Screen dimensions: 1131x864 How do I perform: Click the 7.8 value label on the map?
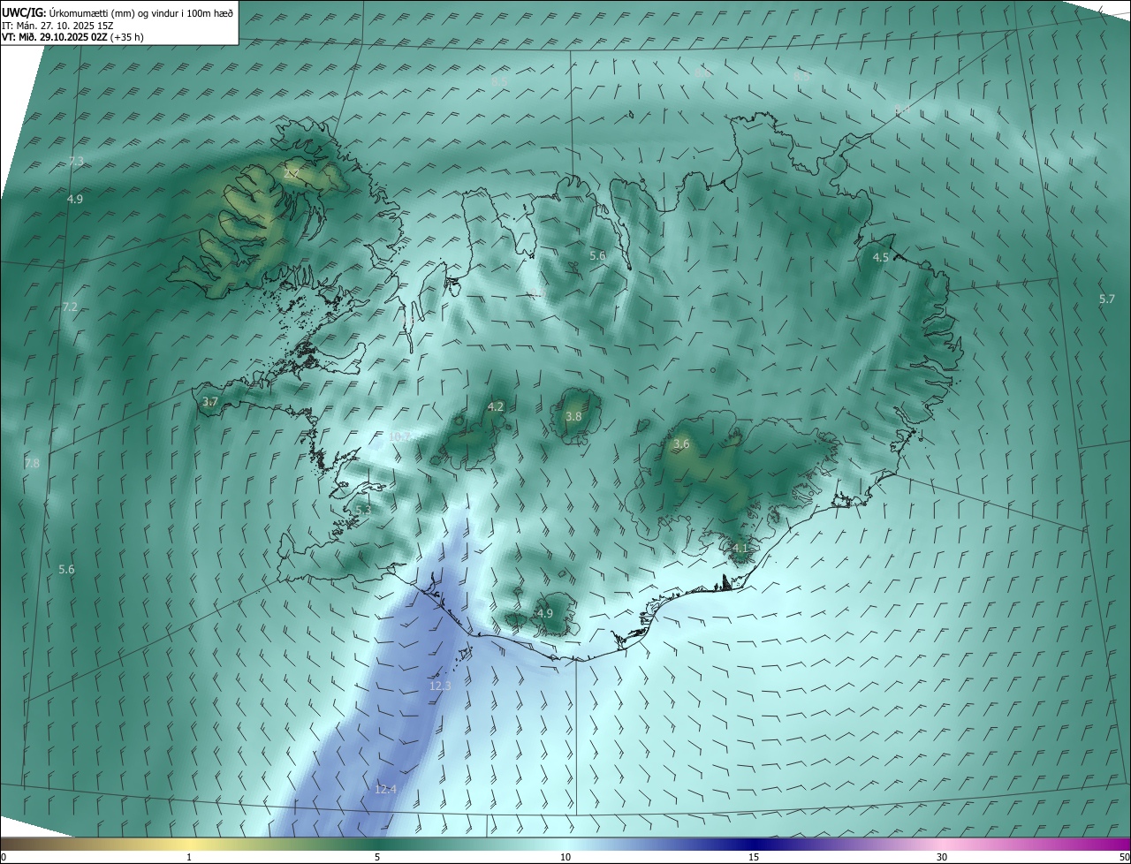[32, 463]
